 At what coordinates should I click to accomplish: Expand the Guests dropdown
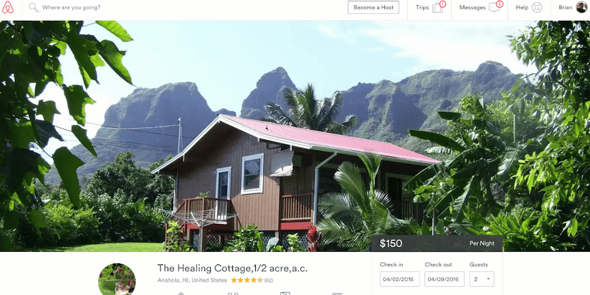pyautogui.click(x=482, y=279)
